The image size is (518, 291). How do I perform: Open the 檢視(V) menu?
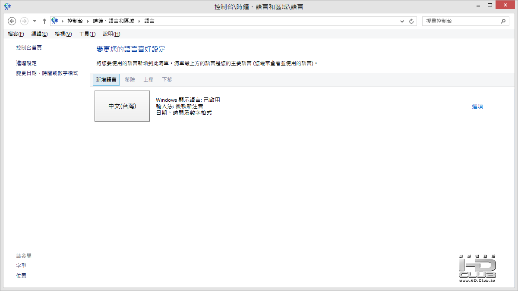click(63, 34)
